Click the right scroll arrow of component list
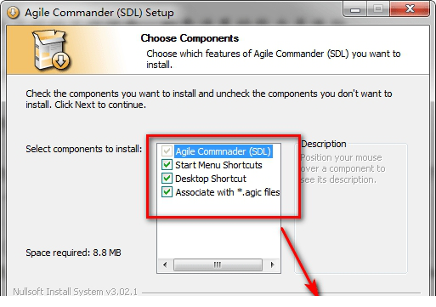The height and width of the screenshot is (307, 436). pyautogui.click(x=272, y=264)
